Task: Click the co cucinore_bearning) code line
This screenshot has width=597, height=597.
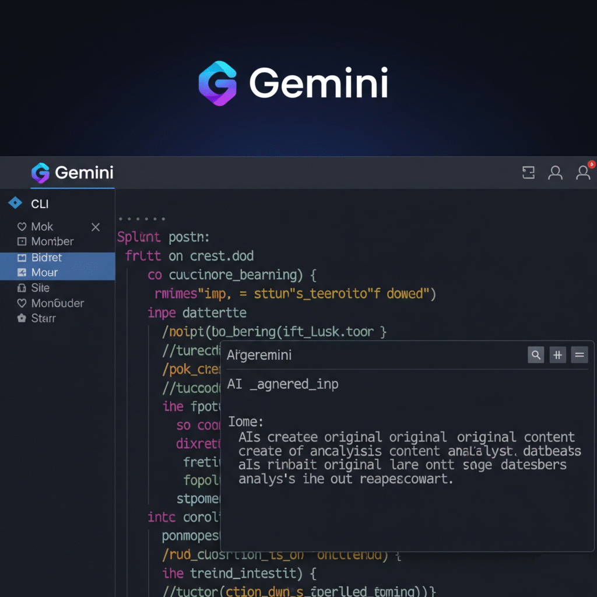Action: [x=232, y=275]
